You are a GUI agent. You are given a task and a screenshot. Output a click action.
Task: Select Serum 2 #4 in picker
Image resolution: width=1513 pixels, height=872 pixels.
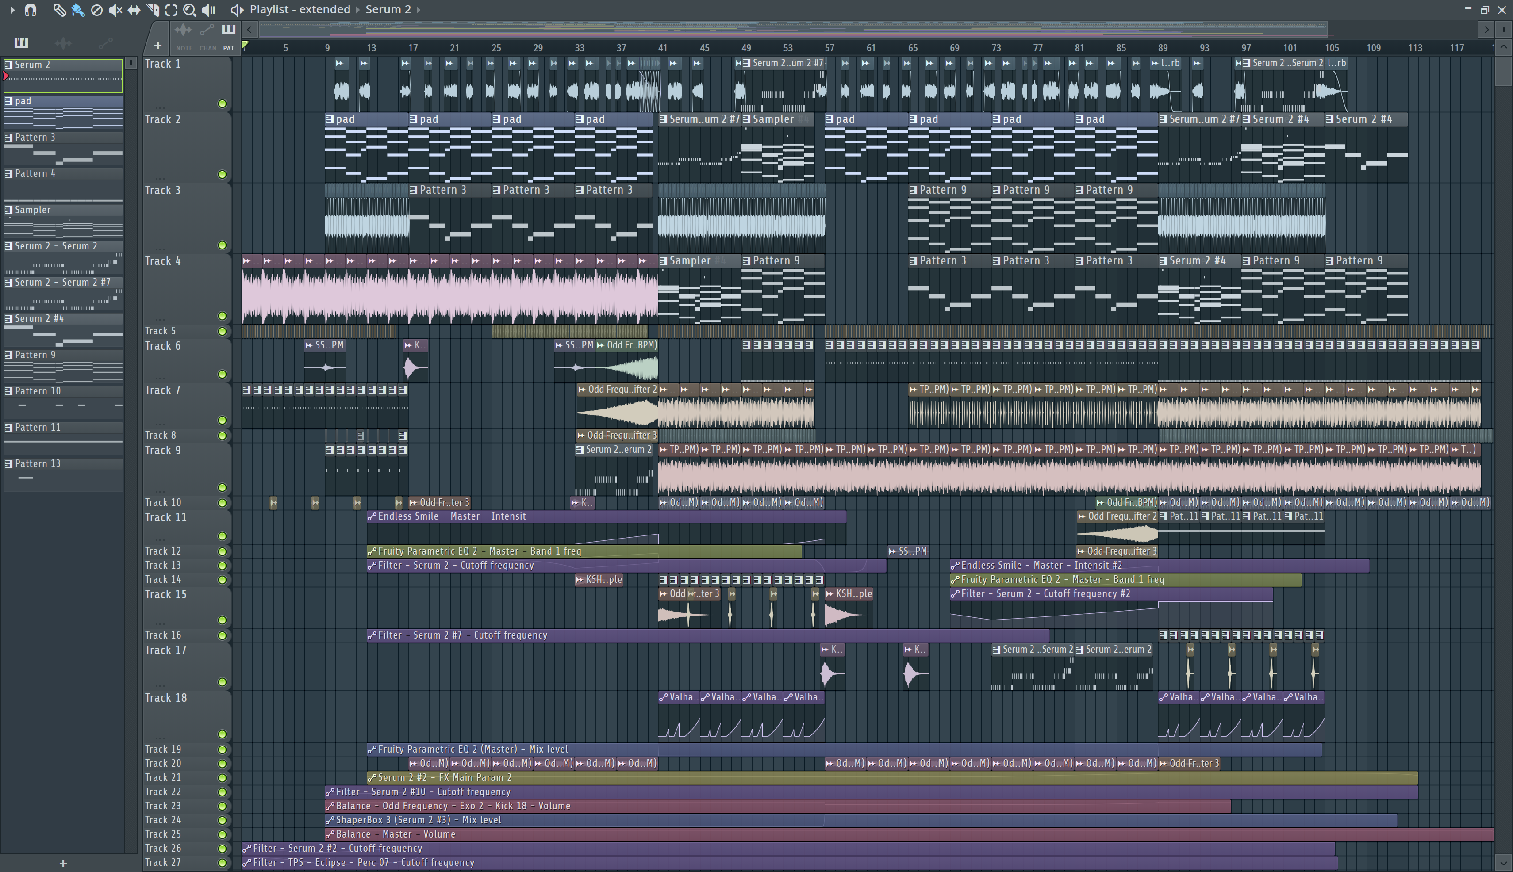coord(63,329)
